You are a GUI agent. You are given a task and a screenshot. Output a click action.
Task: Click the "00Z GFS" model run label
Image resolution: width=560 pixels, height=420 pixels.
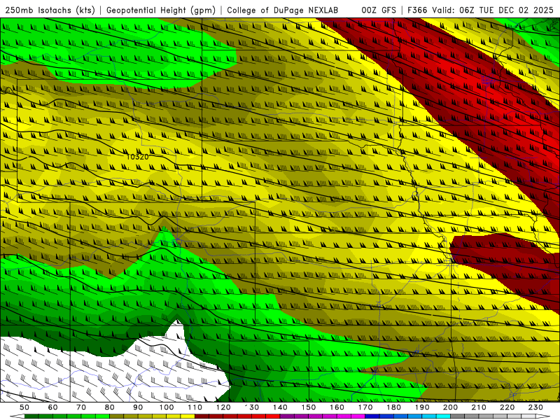(379, 10)
